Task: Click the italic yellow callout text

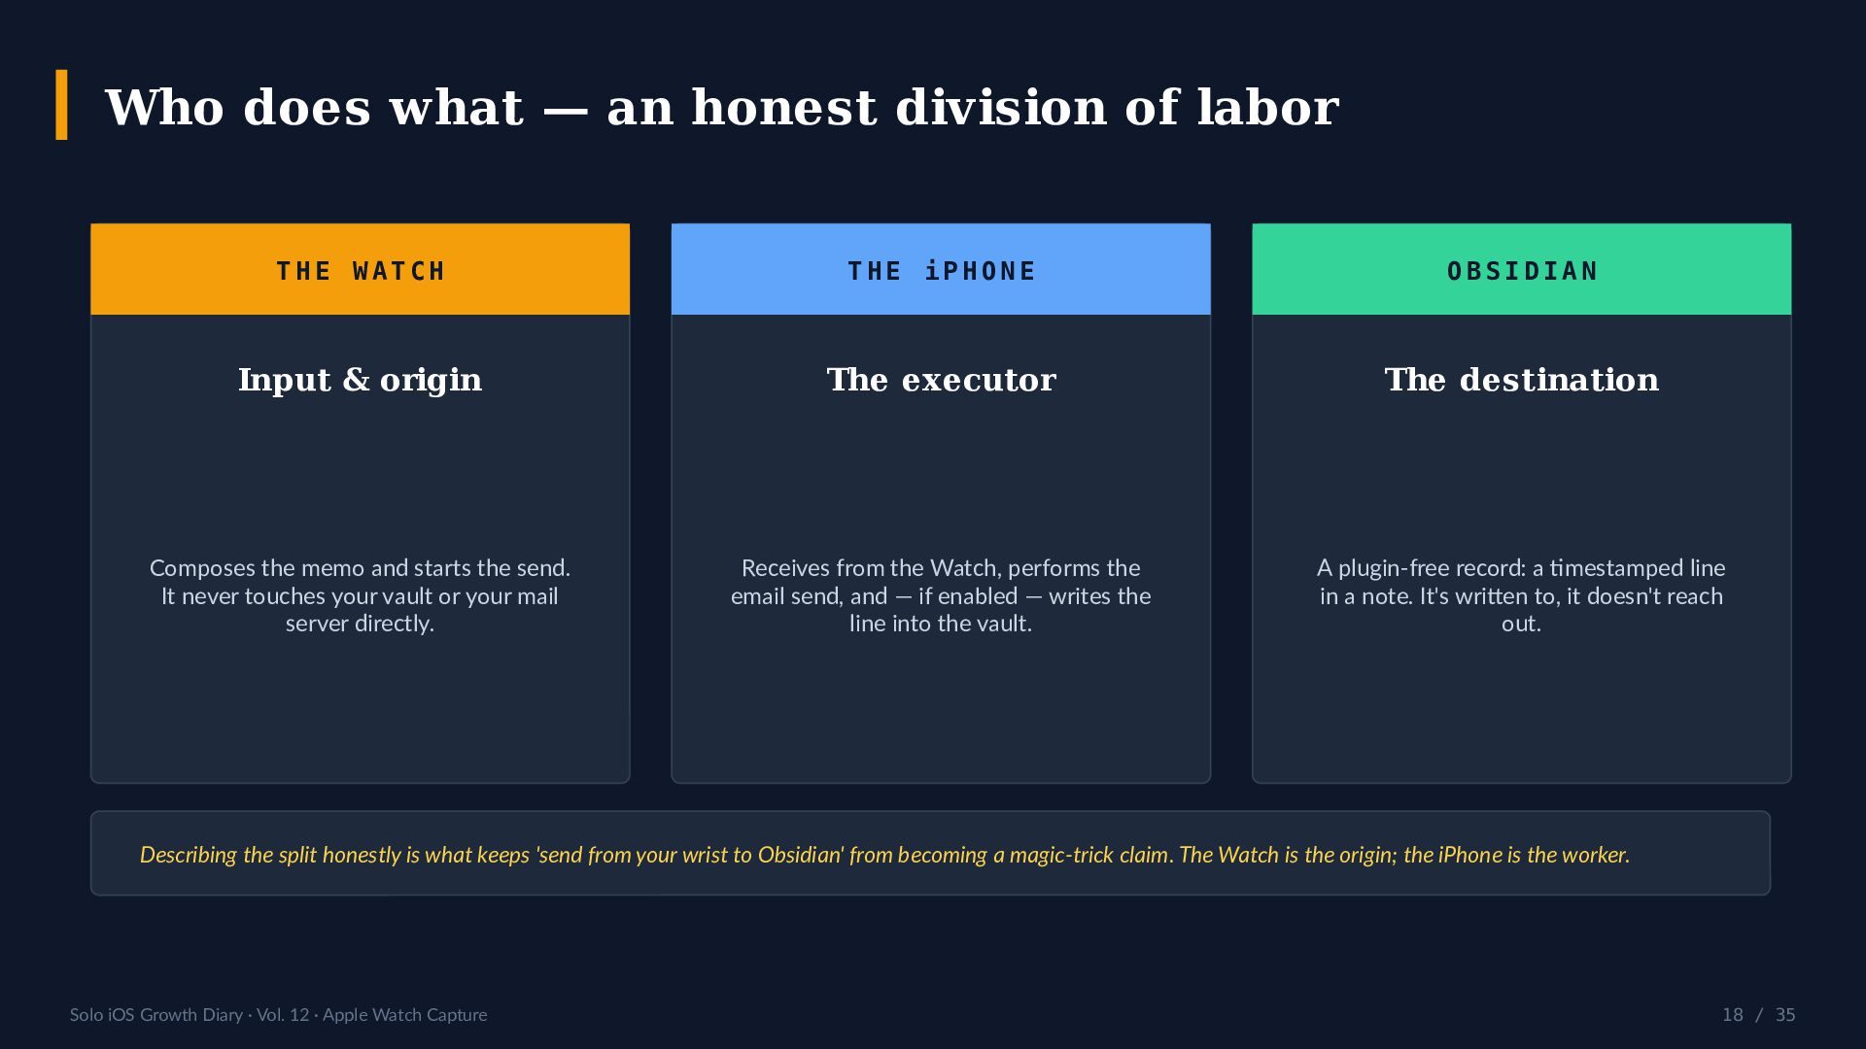Action: tap(884, 855)
